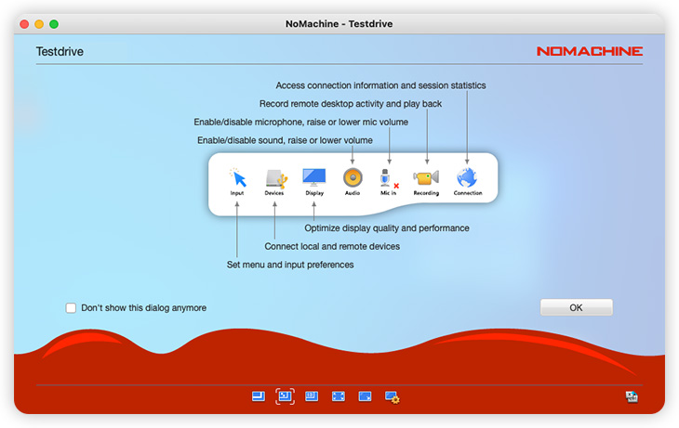Viewport: 679px width, 428px height.
Task: Click the first monitor icon in bottom toolbar
Action: [x=258, y=396]
